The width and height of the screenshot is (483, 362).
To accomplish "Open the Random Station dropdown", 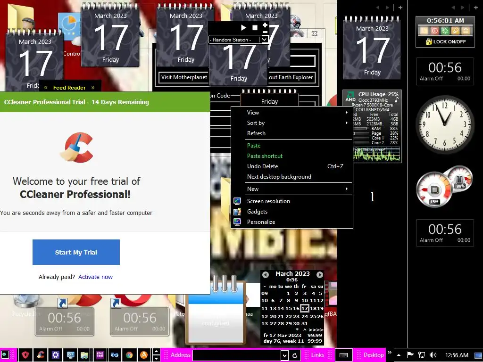I will coord(264,40).
